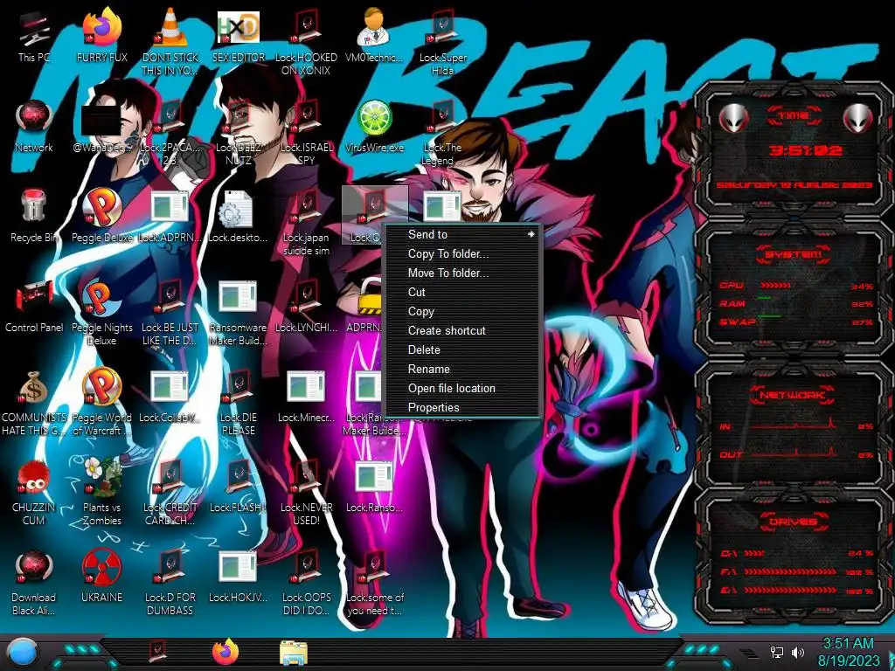The height and width of the screenshot is (671, 895).
Task: Open Properties from the context menu
Action: tap(463, 407)
